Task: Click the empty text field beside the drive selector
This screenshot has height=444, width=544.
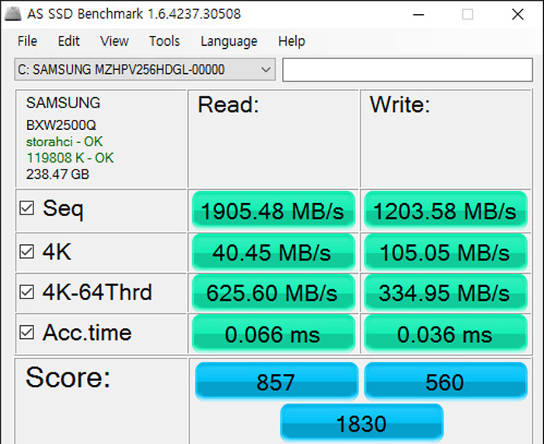Action: point(408,70)
